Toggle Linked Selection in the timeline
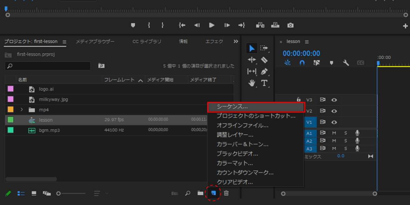Viewport: 410px width, 205px height. pyautogui.click(x=317, y=63)
